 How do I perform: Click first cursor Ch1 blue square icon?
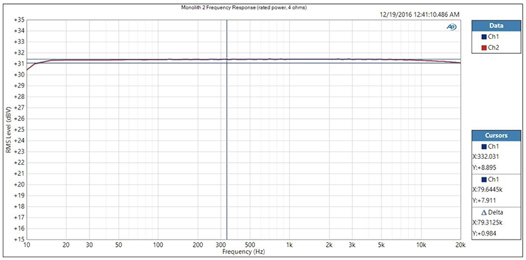484,146
